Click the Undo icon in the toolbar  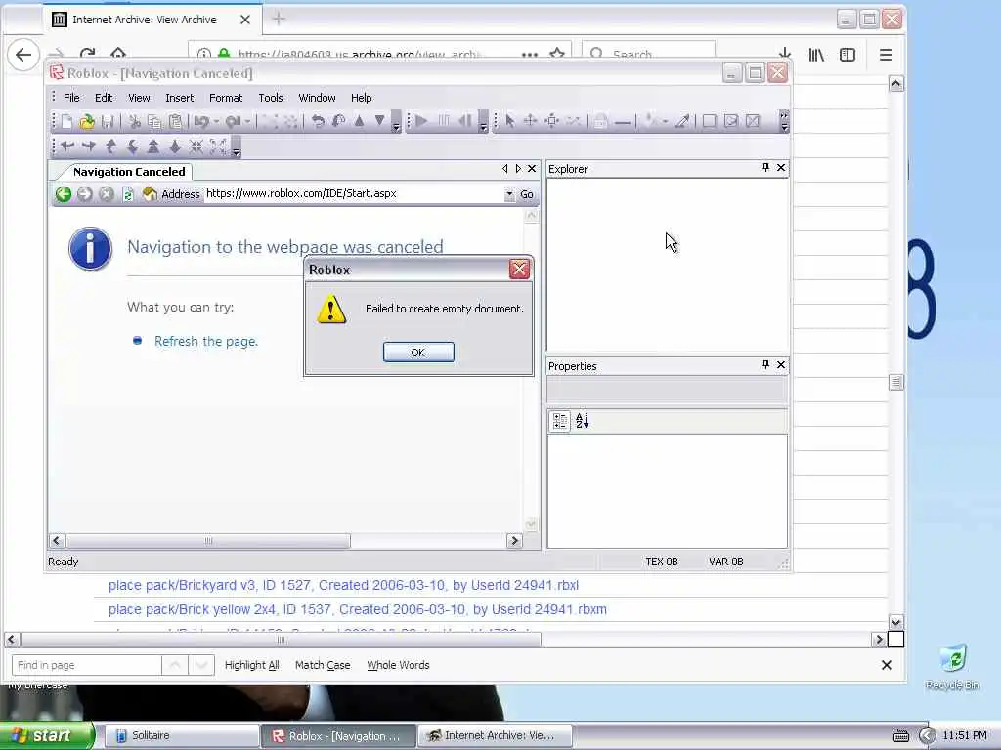coord(201,121)
